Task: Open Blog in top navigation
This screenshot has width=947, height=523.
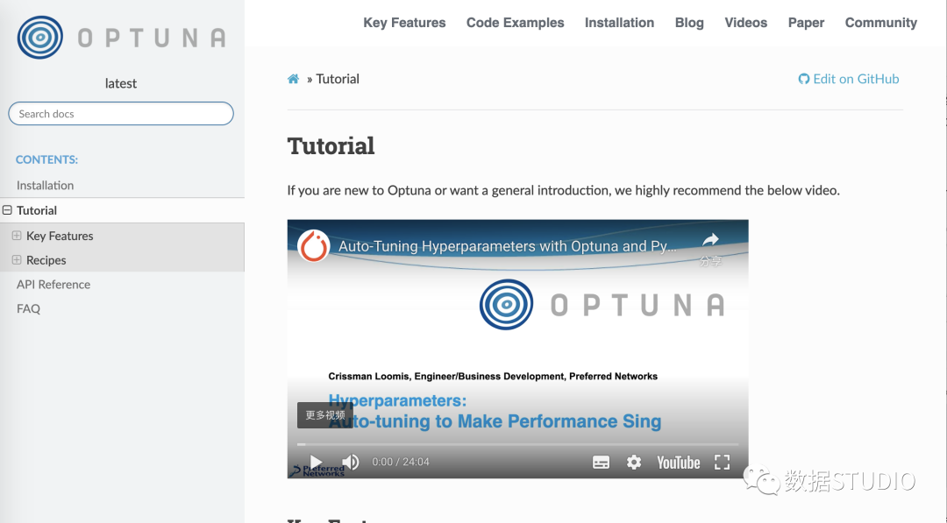Action: click(x=689, y=23)
